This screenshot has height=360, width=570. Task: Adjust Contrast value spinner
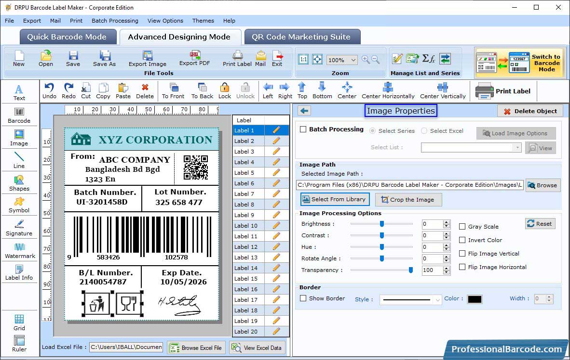447,235
